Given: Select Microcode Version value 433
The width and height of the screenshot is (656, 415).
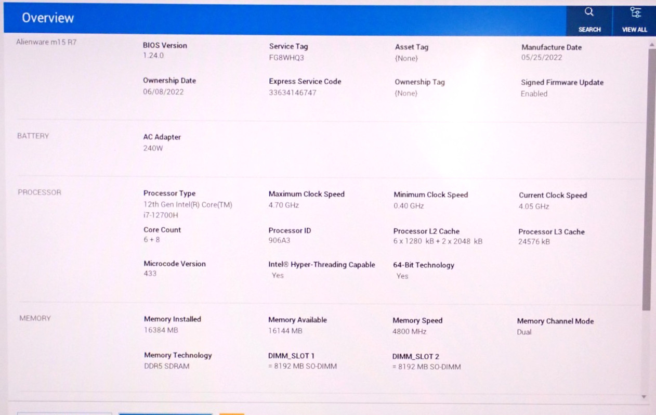Looking at the screenshot, I should tap(150, 274).
